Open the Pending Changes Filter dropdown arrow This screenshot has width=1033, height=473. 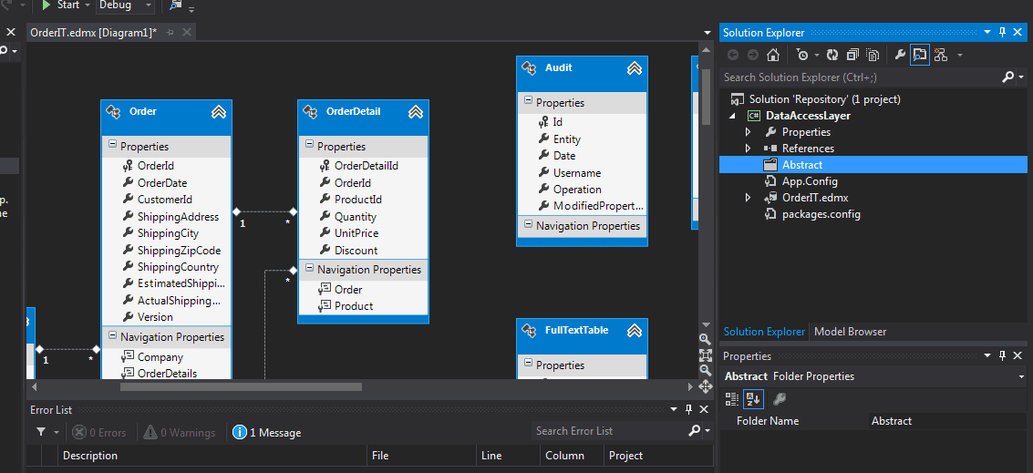tap(816, 56)
